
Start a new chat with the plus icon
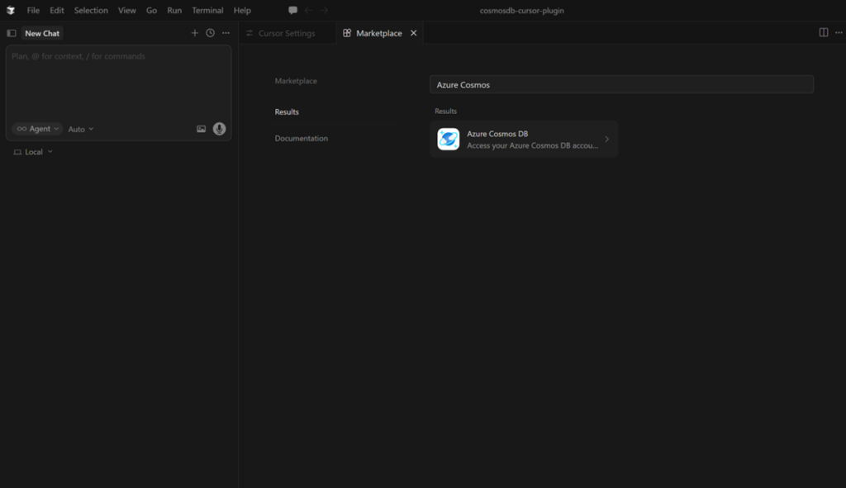click(x=195, y=33)
